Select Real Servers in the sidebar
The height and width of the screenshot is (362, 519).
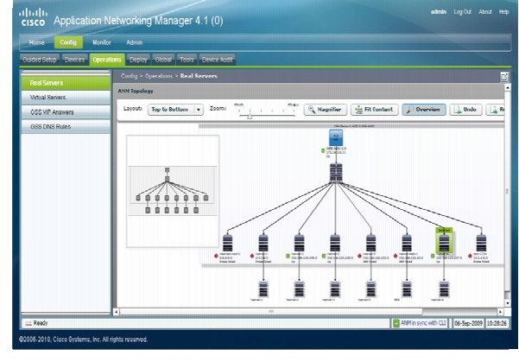66,83
